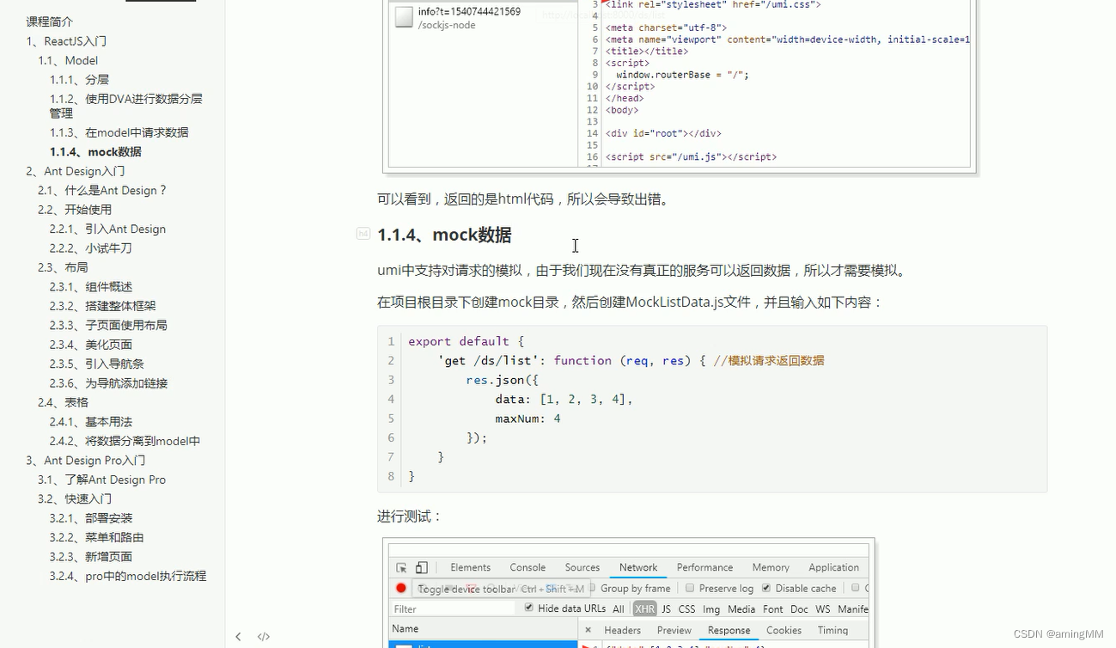Image resolution: width=1116 pixels, height=648 pixels.
Task: Go to outline item 1.1.3、在model中请求数据
Action: point(119,132)
